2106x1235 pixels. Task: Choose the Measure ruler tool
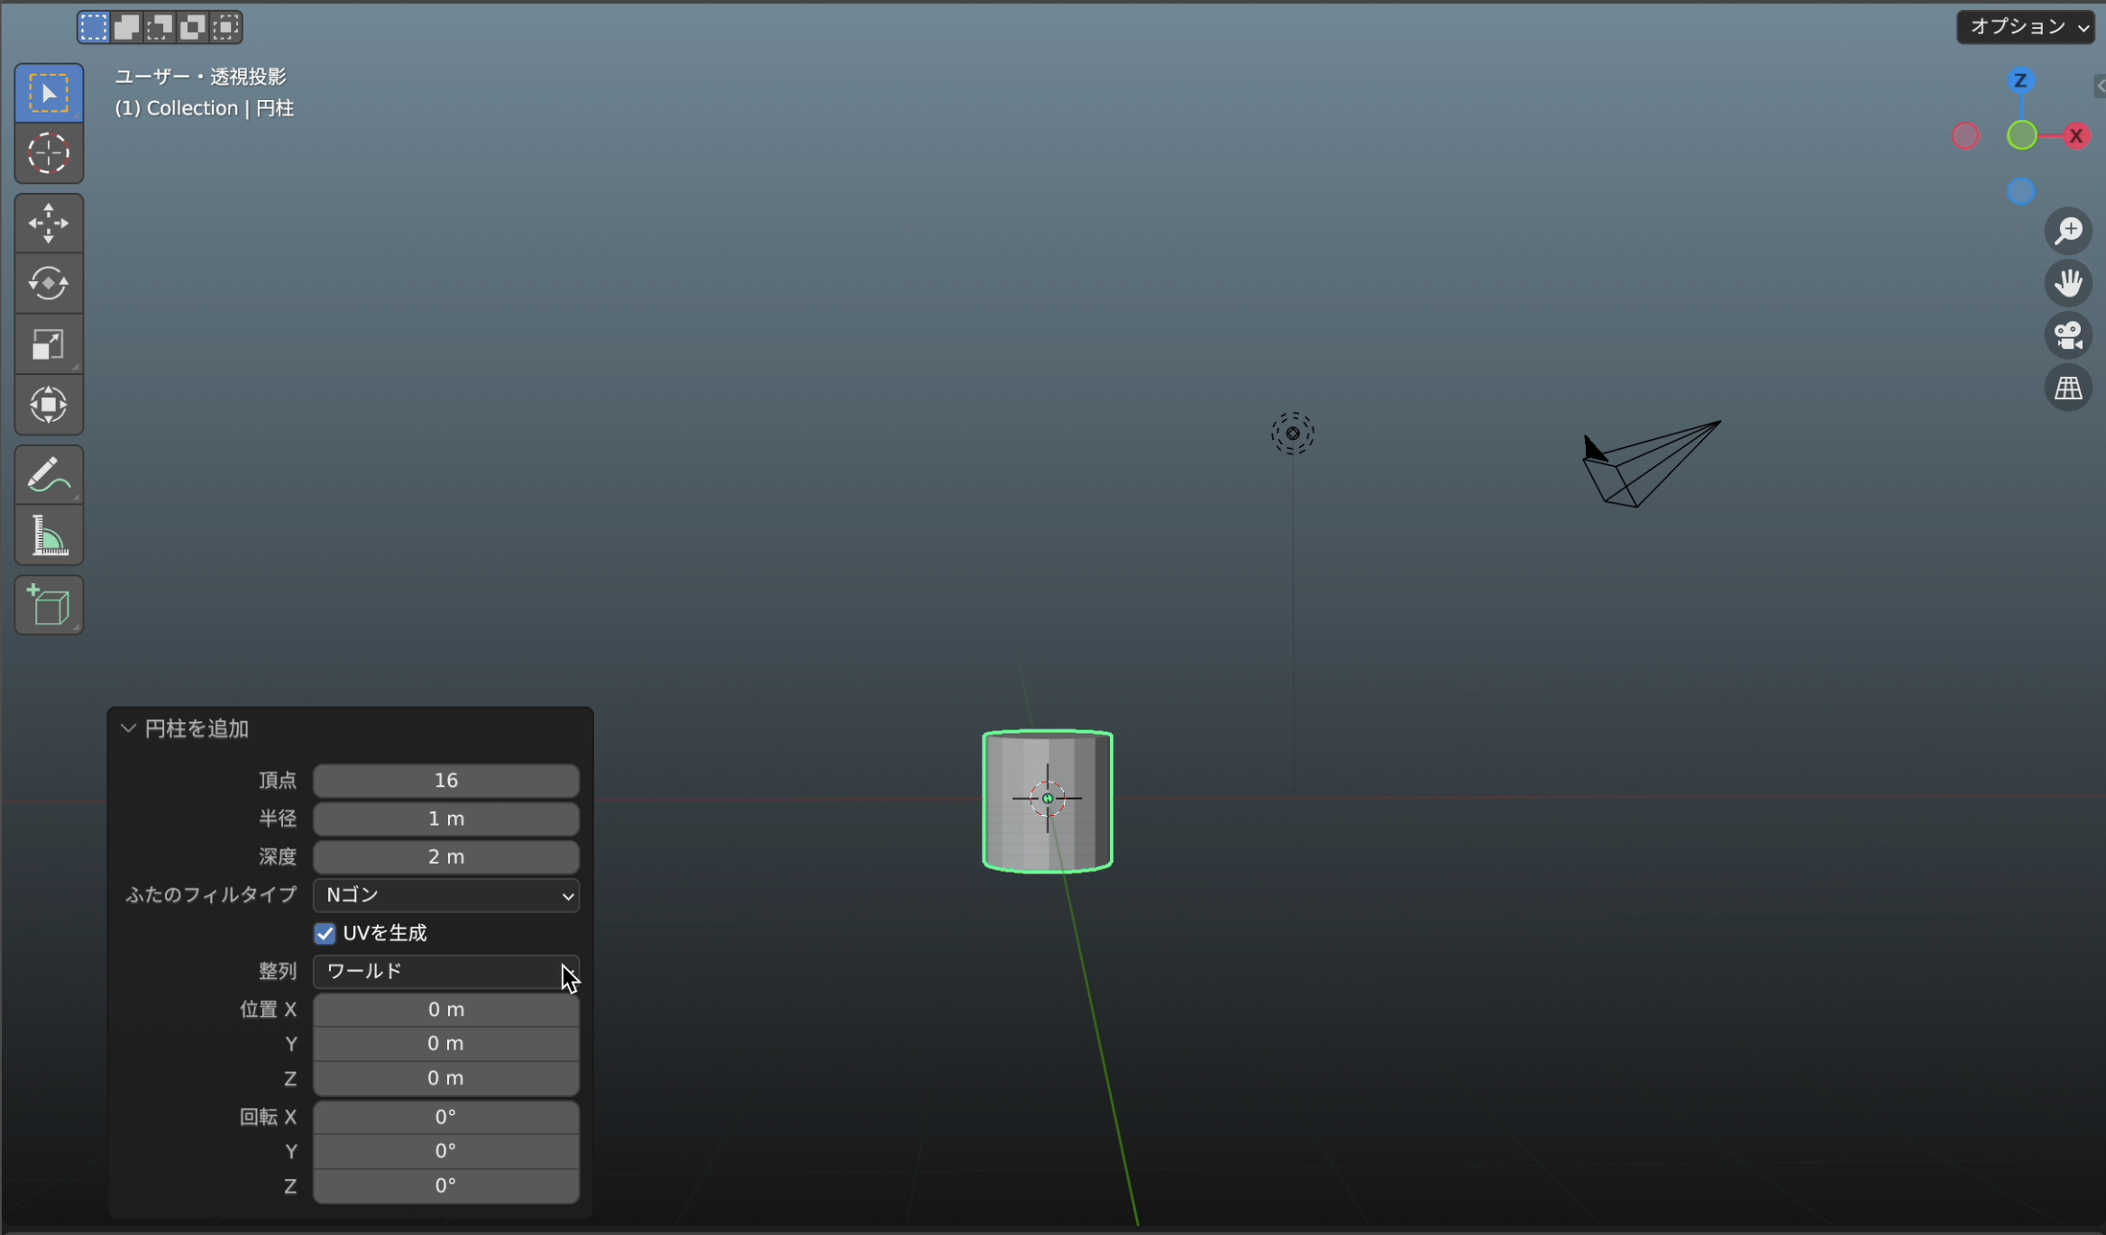coord(49,535)
